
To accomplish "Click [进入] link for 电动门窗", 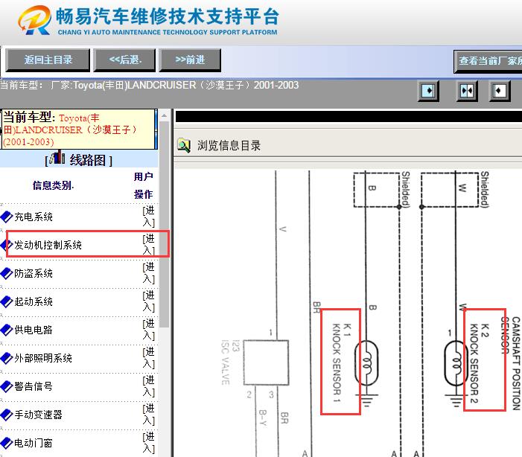I will pos(149,443).
